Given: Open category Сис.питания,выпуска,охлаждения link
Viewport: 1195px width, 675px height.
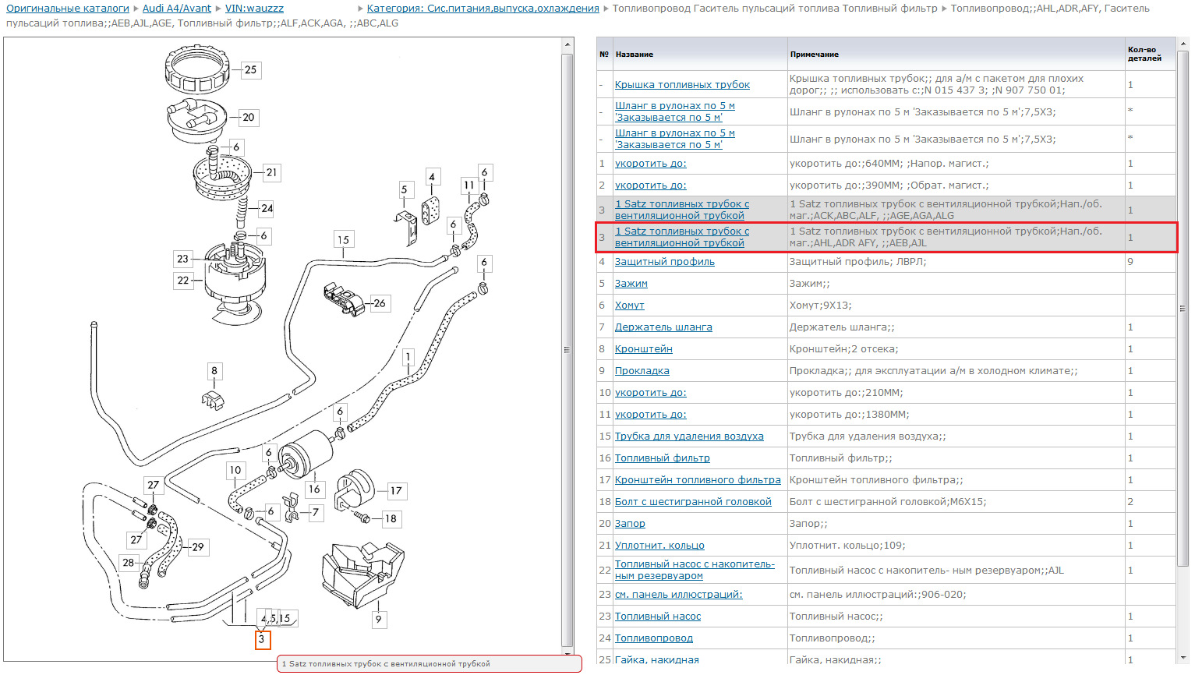Looking at the screenshot, I should [483, 8].
